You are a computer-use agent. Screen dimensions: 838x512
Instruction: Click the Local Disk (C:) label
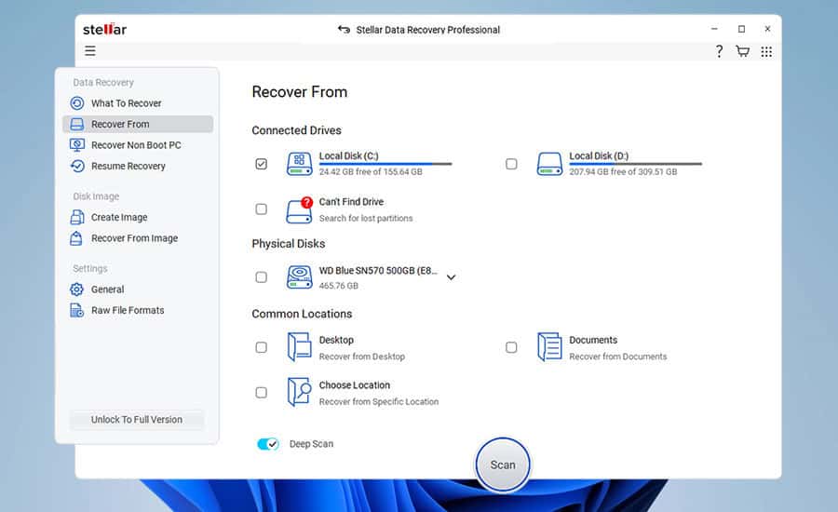point(348,155)
